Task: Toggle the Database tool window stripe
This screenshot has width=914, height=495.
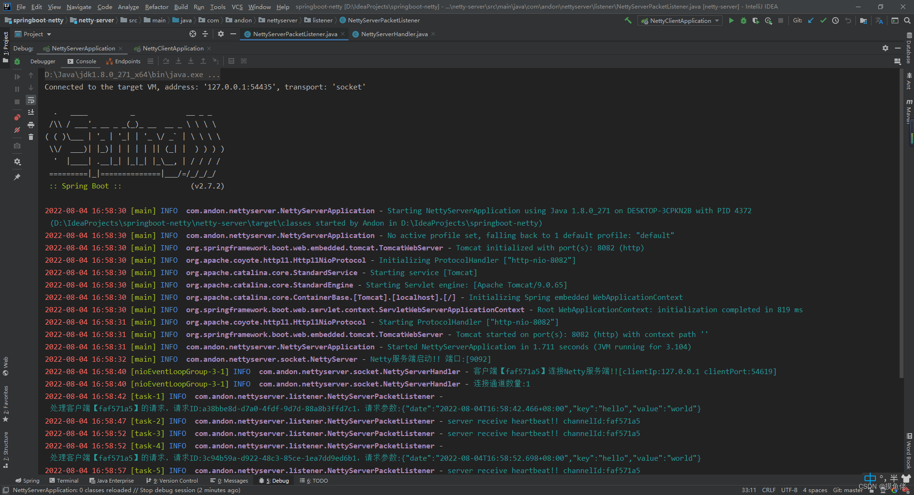Action: click(909, 48)
